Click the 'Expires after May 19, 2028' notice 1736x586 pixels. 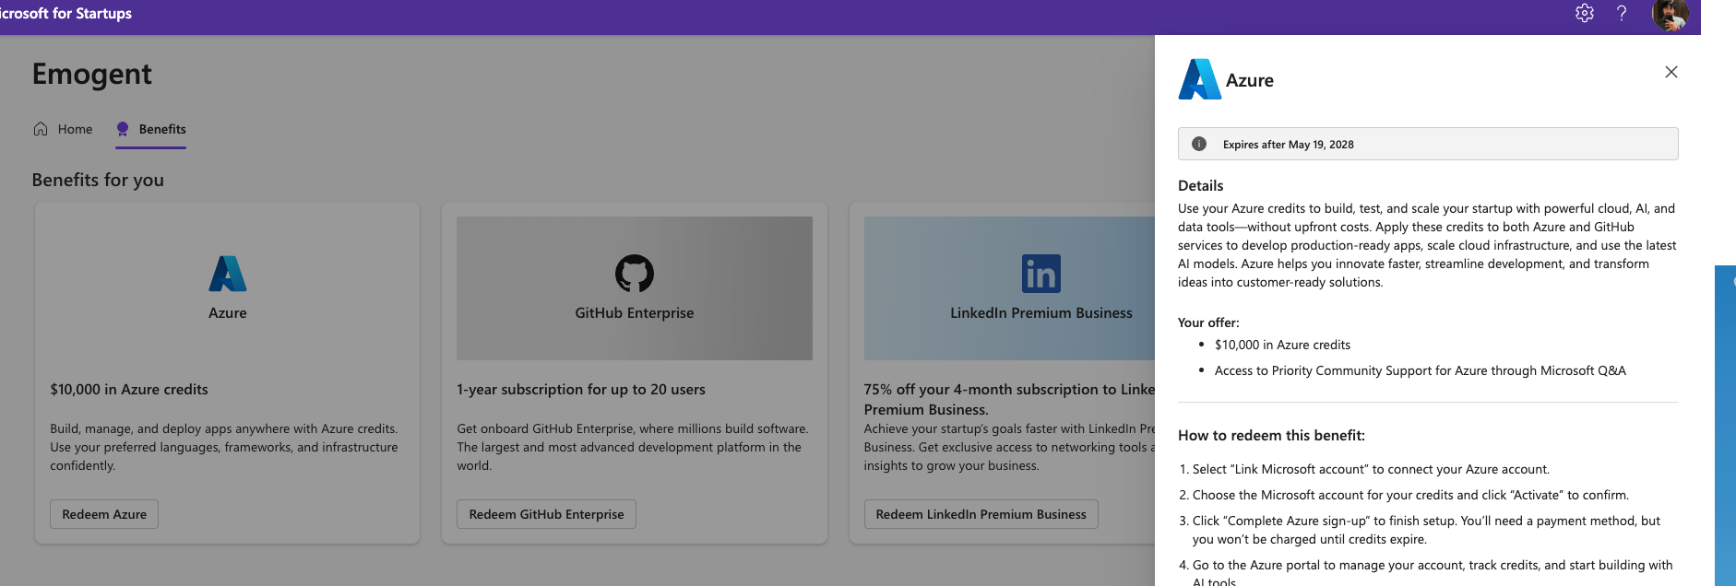(1428, 144)
